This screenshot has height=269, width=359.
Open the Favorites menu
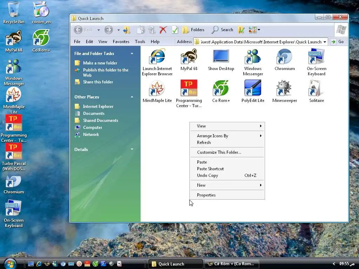[121, 42]
